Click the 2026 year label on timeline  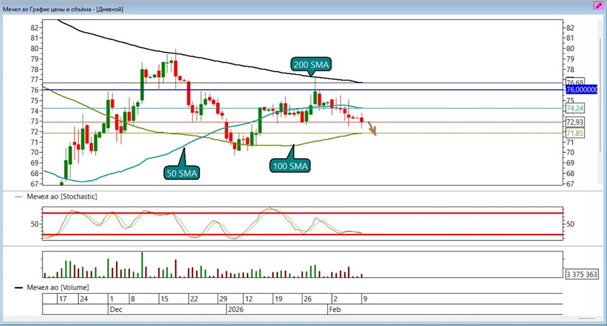click(x=236, y=310)
